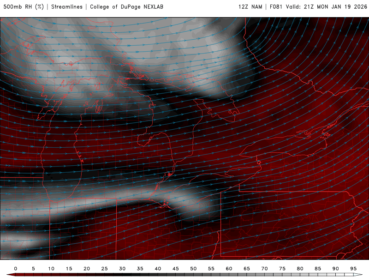Click the 'Streamlines' label in header

point(67,7)
